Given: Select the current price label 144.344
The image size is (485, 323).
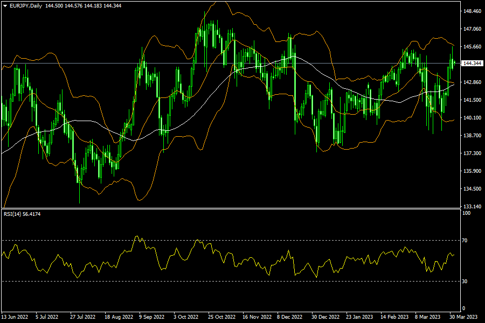Looking at the screenshot, I should (x=472, y=64).
